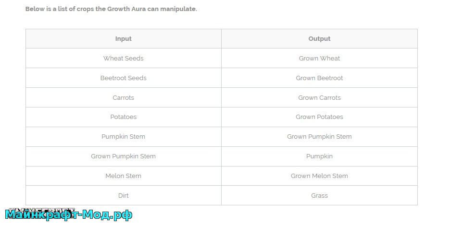Click the Potatoes input cell
The height and width of the screenshot is (226, 450).
pos(124,117)
